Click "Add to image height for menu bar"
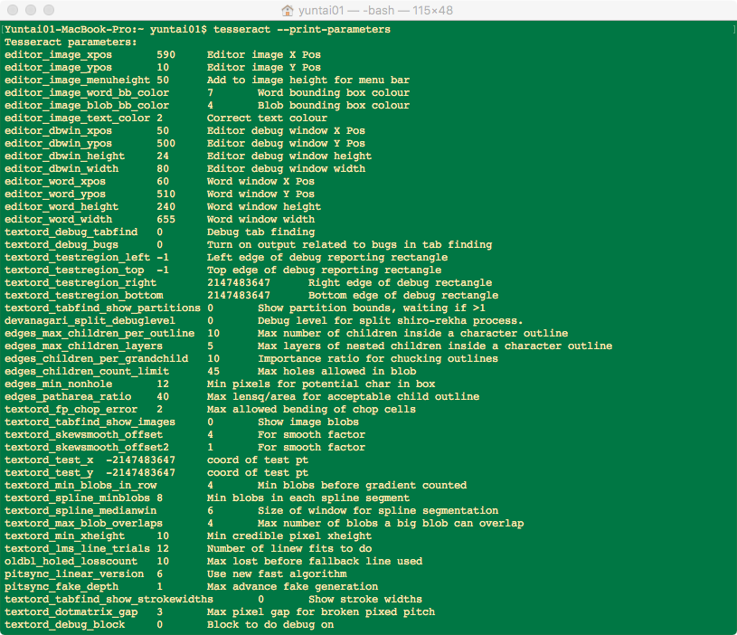The width and height of the screenshot is (737, 635). coord(307,81)
